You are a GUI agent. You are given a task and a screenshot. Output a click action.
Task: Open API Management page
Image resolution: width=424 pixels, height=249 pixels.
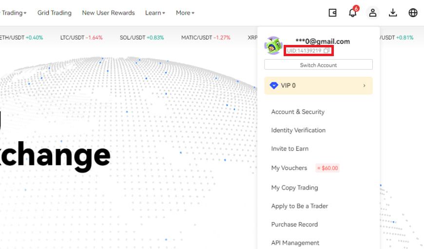(295, 243)
